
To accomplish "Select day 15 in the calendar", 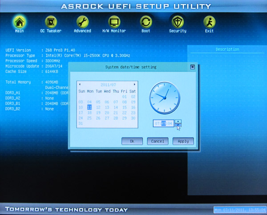I will 124,107.
